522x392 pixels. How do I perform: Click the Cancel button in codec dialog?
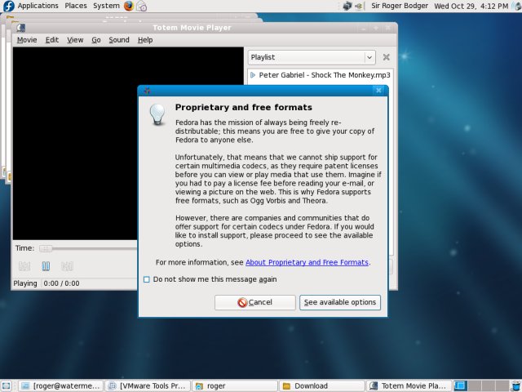[x=255, y=302]
